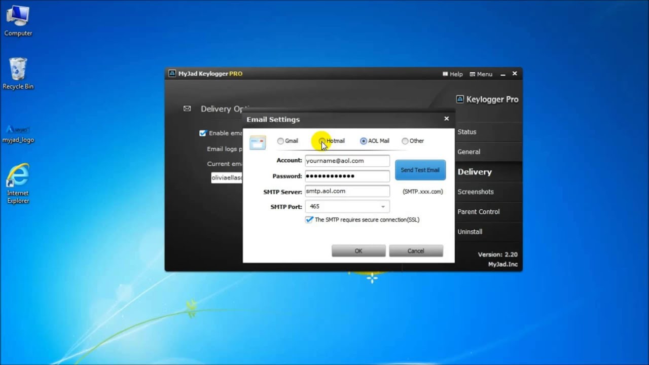Minimize the MyJad Keylogger window
The height and width of the screenshot is (365, 649).
503,75
